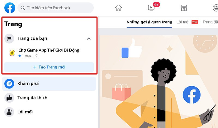Viewport: 218px width, 128px height.
Task: Click the flag icon beside Trang của bạn
Action: click(9, 39)
